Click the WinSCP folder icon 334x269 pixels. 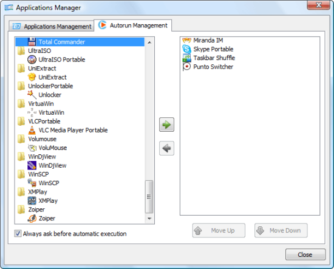pyautogui.click(x=21, y=174)
